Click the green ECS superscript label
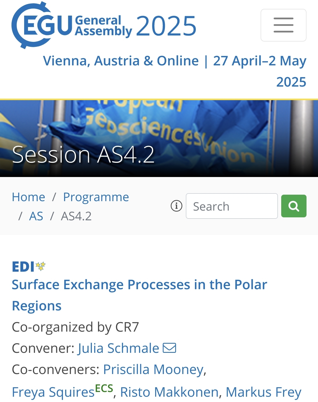The height and width of the screenshot is (402, 318). pos(104,388)
